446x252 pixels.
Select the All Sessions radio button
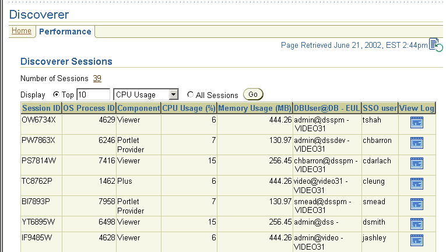pos(190,94)
